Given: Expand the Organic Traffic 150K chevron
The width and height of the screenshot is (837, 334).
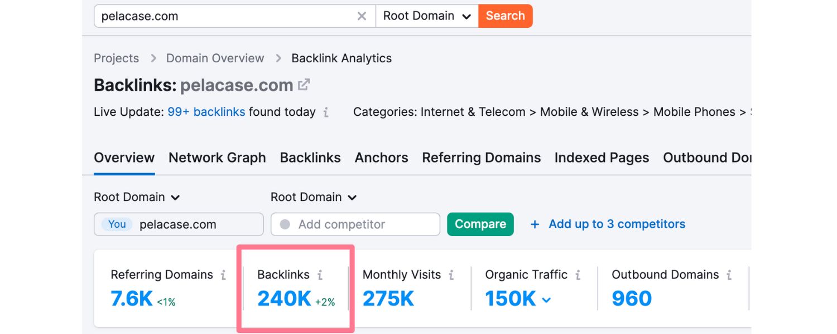Looking at the screenshot, I should coord(546,299).
